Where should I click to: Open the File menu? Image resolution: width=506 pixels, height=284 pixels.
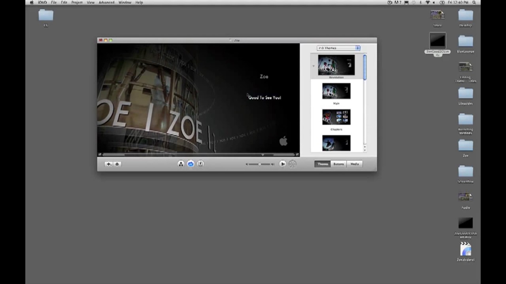(x=54, y=2)
